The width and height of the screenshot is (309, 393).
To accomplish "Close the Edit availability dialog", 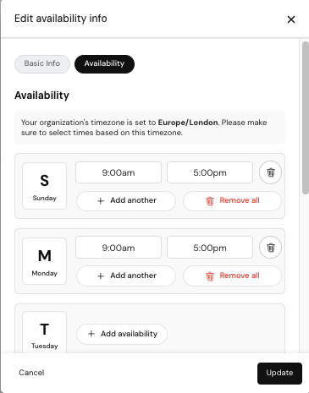I will pos(291,19).
